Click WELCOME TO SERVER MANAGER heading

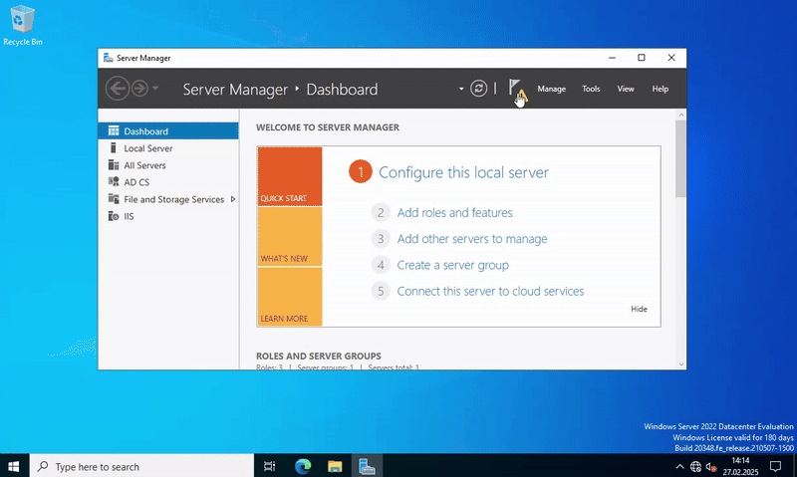(x=328, y=127)
